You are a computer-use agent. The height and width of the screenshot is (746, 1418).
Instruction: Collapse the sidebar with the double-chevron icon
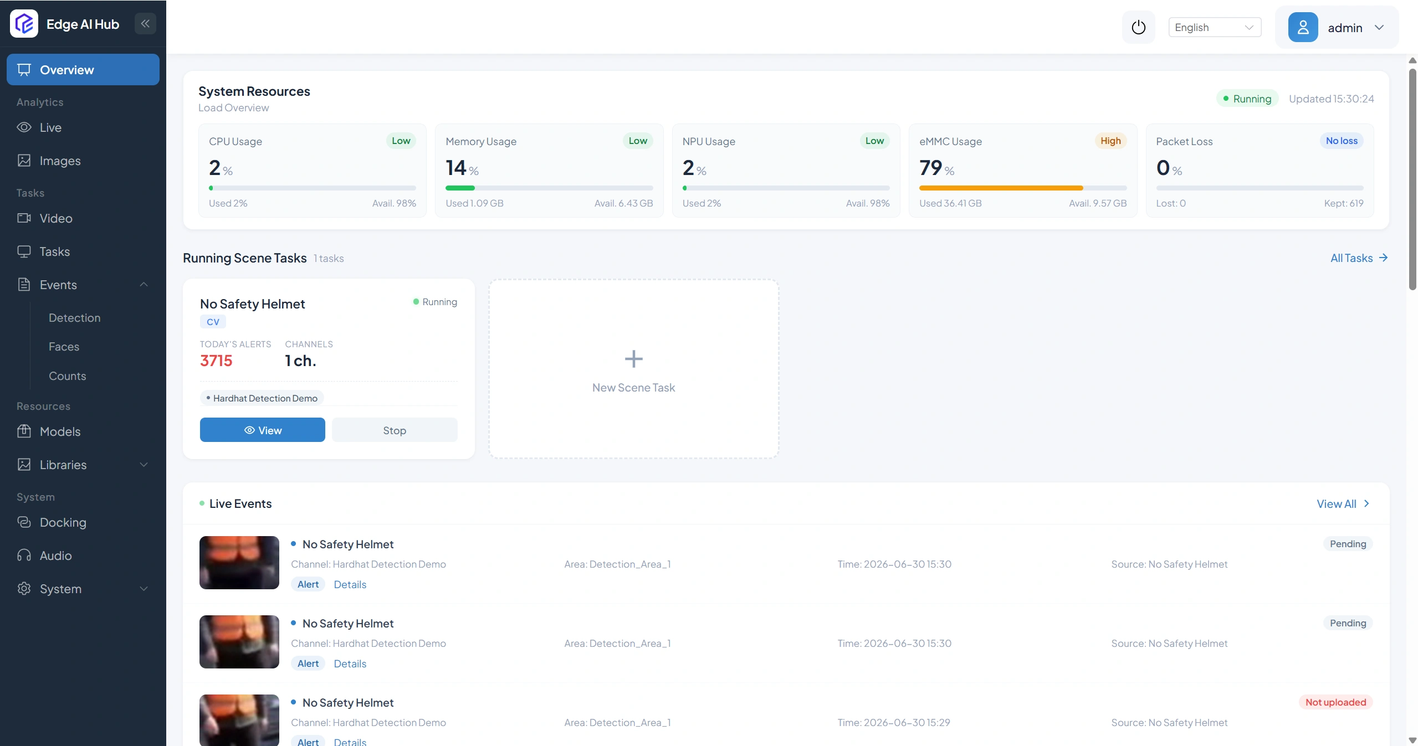click(145, 24)
